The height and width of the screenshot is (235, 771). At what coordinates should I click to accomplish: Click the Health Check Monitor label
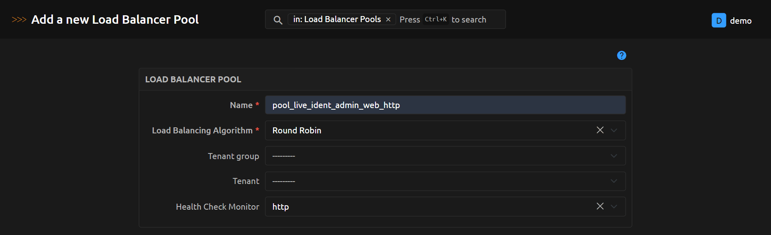217,207
